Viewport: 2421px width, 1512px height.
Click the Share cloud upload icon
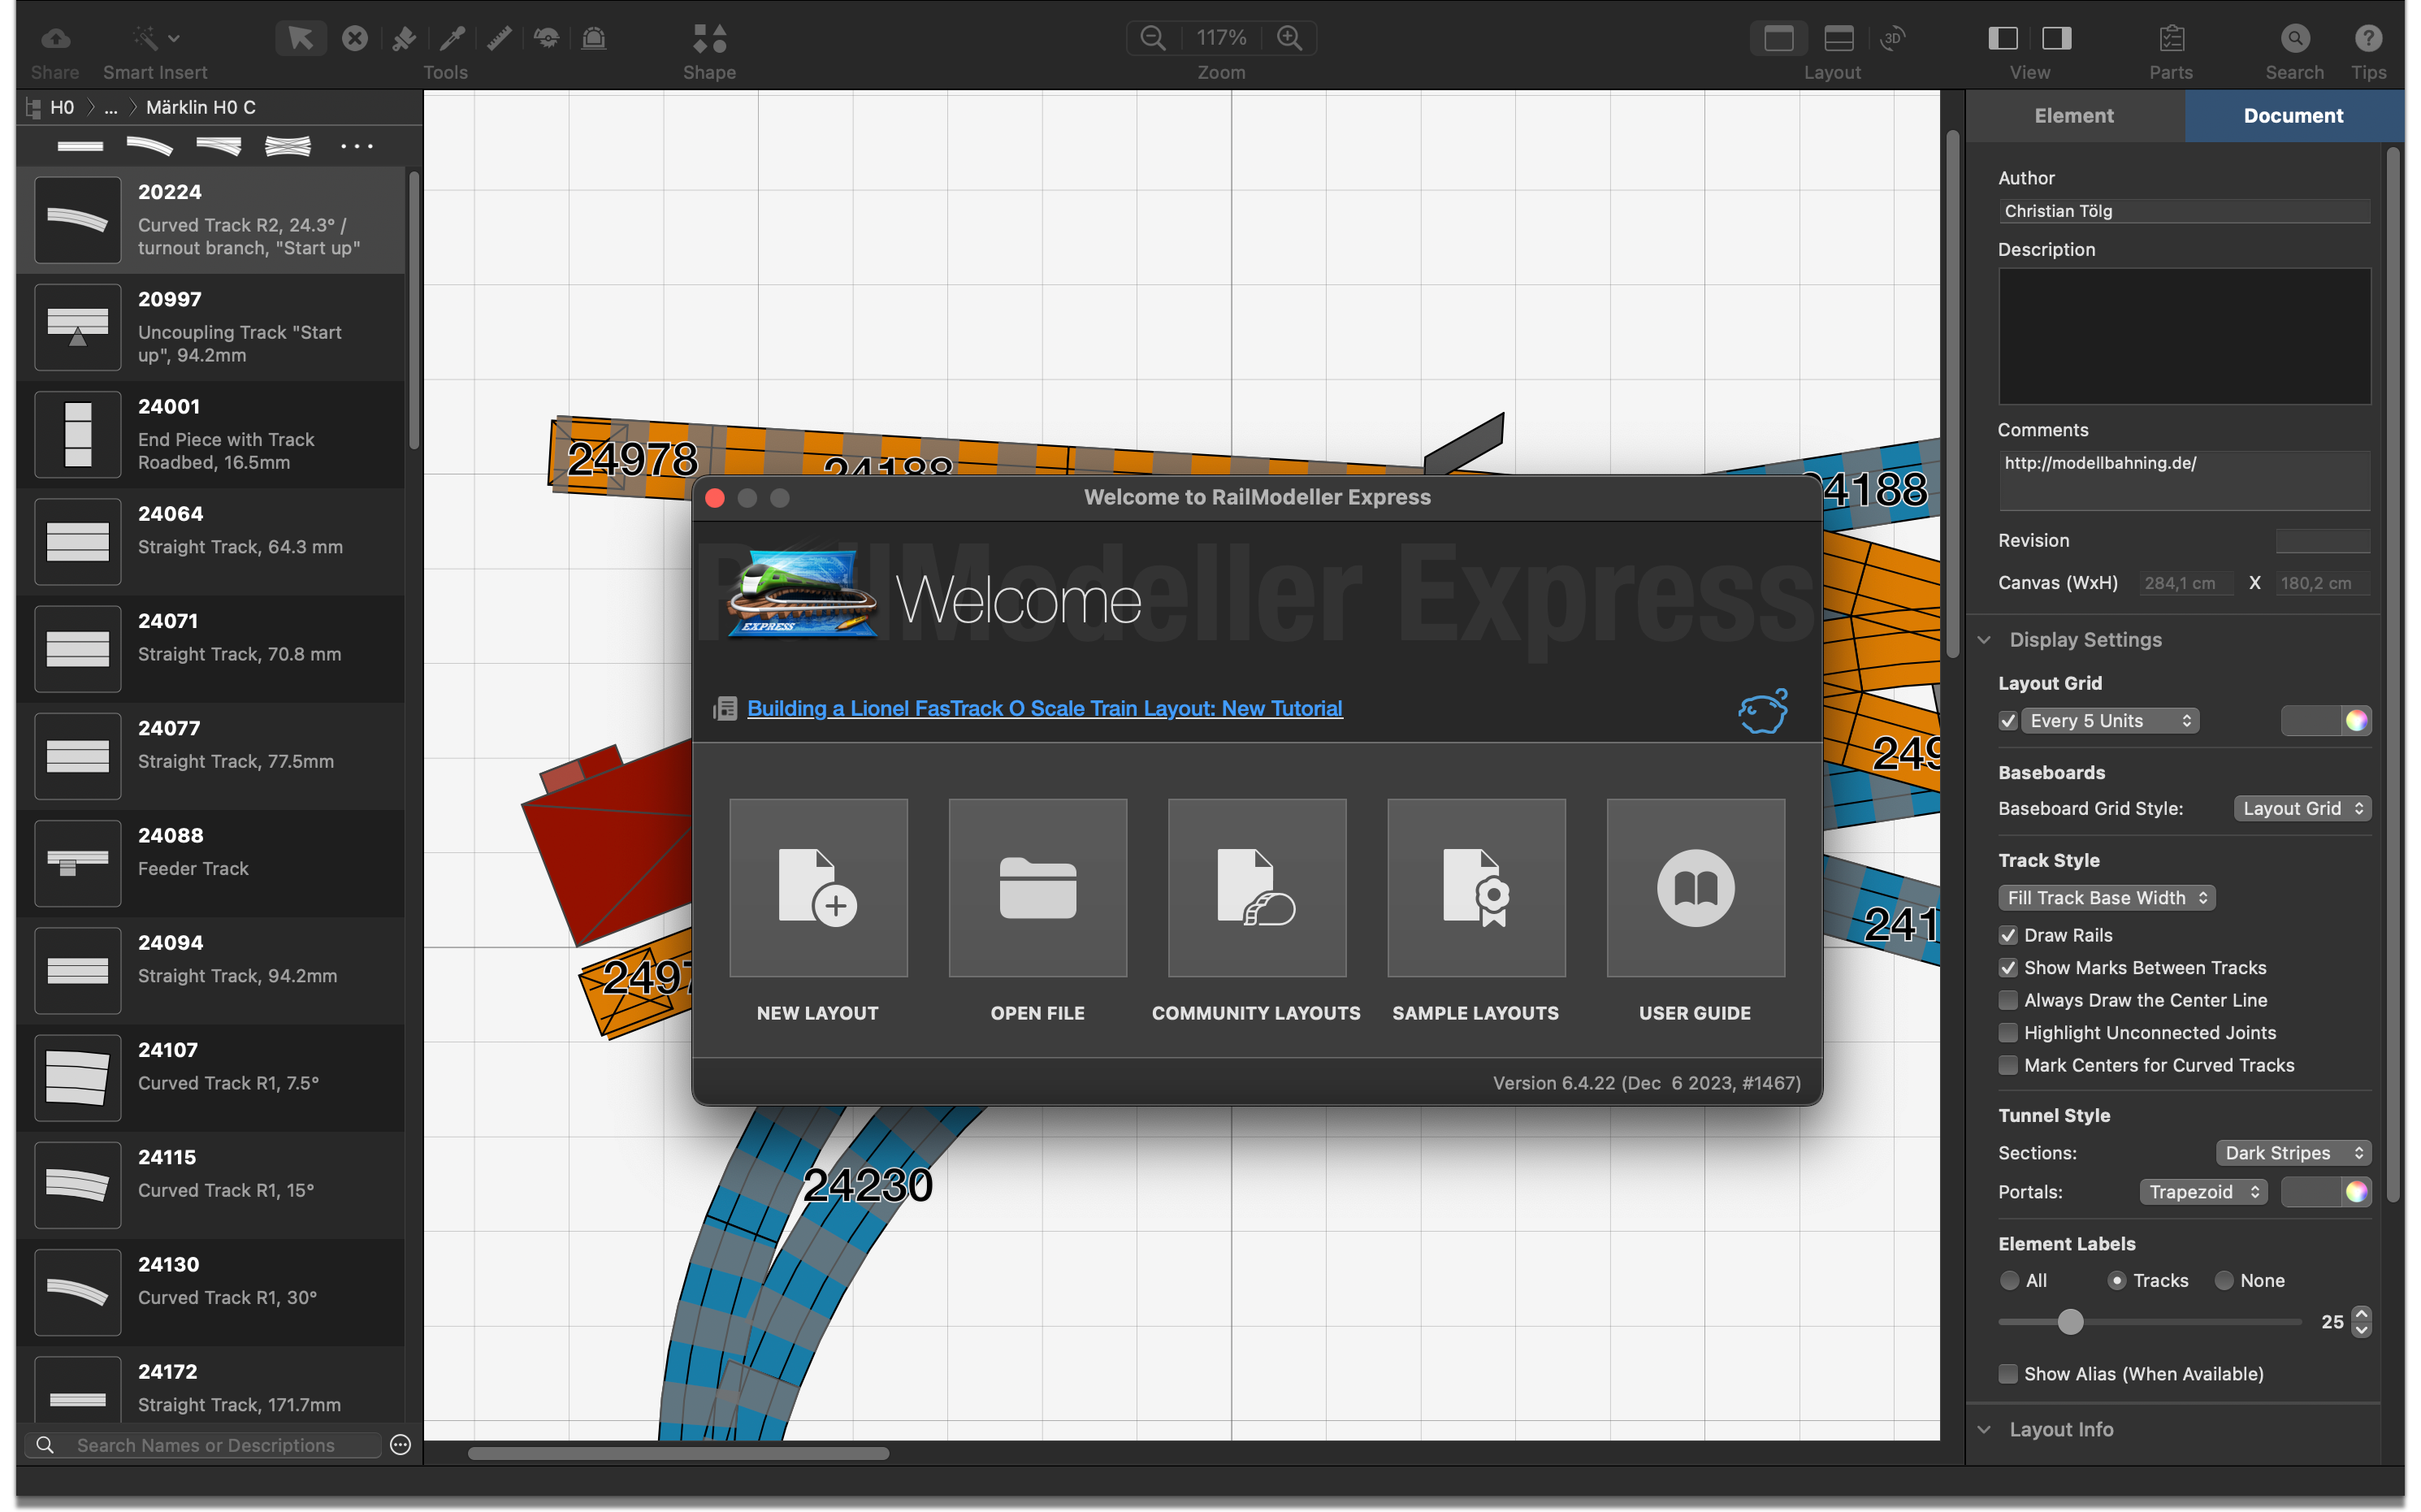click(55, 38)
